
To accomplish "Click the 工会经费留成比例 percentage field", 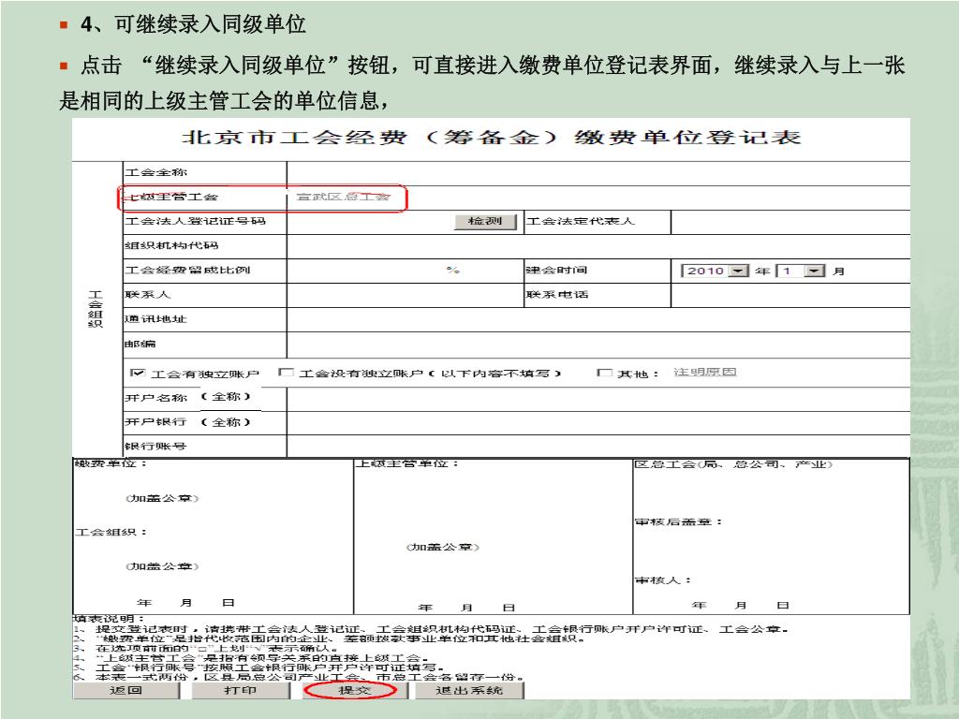I will [405, 271].
